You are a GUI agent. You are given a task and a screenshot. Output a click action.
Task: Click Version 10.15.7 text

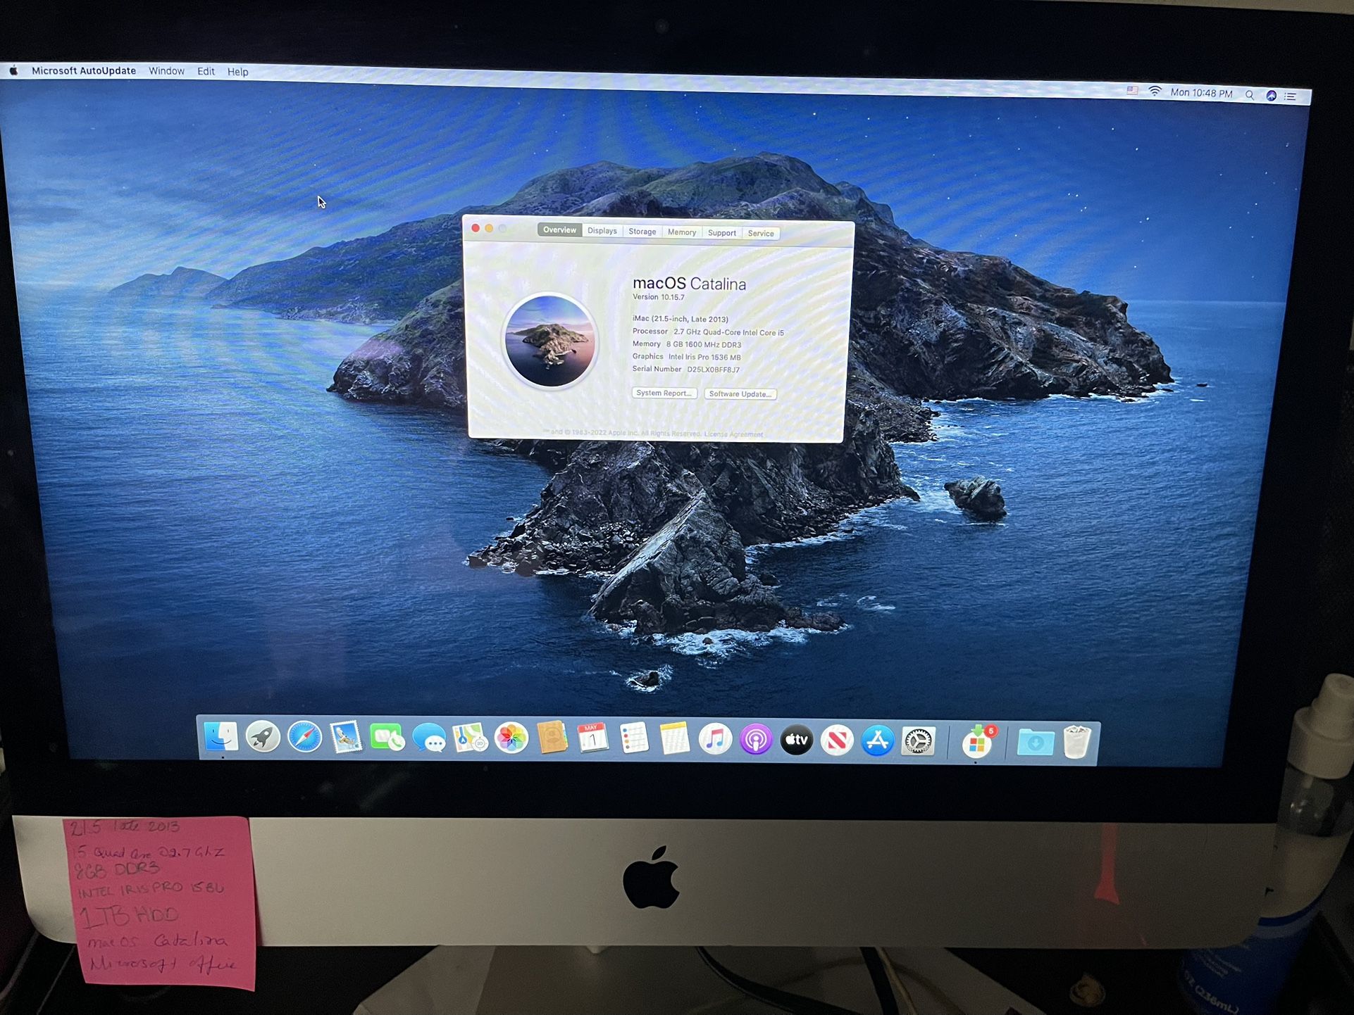(x=658, y=297)
